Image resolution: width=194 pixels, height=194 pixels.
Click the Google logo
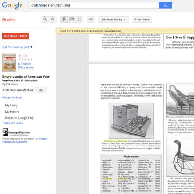coord(12,5)
